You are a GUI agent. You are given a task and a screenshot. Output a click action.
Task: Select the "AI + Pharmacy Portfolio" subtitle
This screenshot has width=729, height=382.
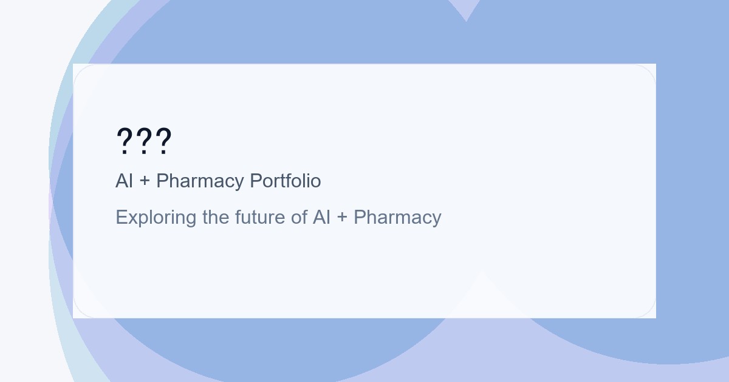[218, 181]
